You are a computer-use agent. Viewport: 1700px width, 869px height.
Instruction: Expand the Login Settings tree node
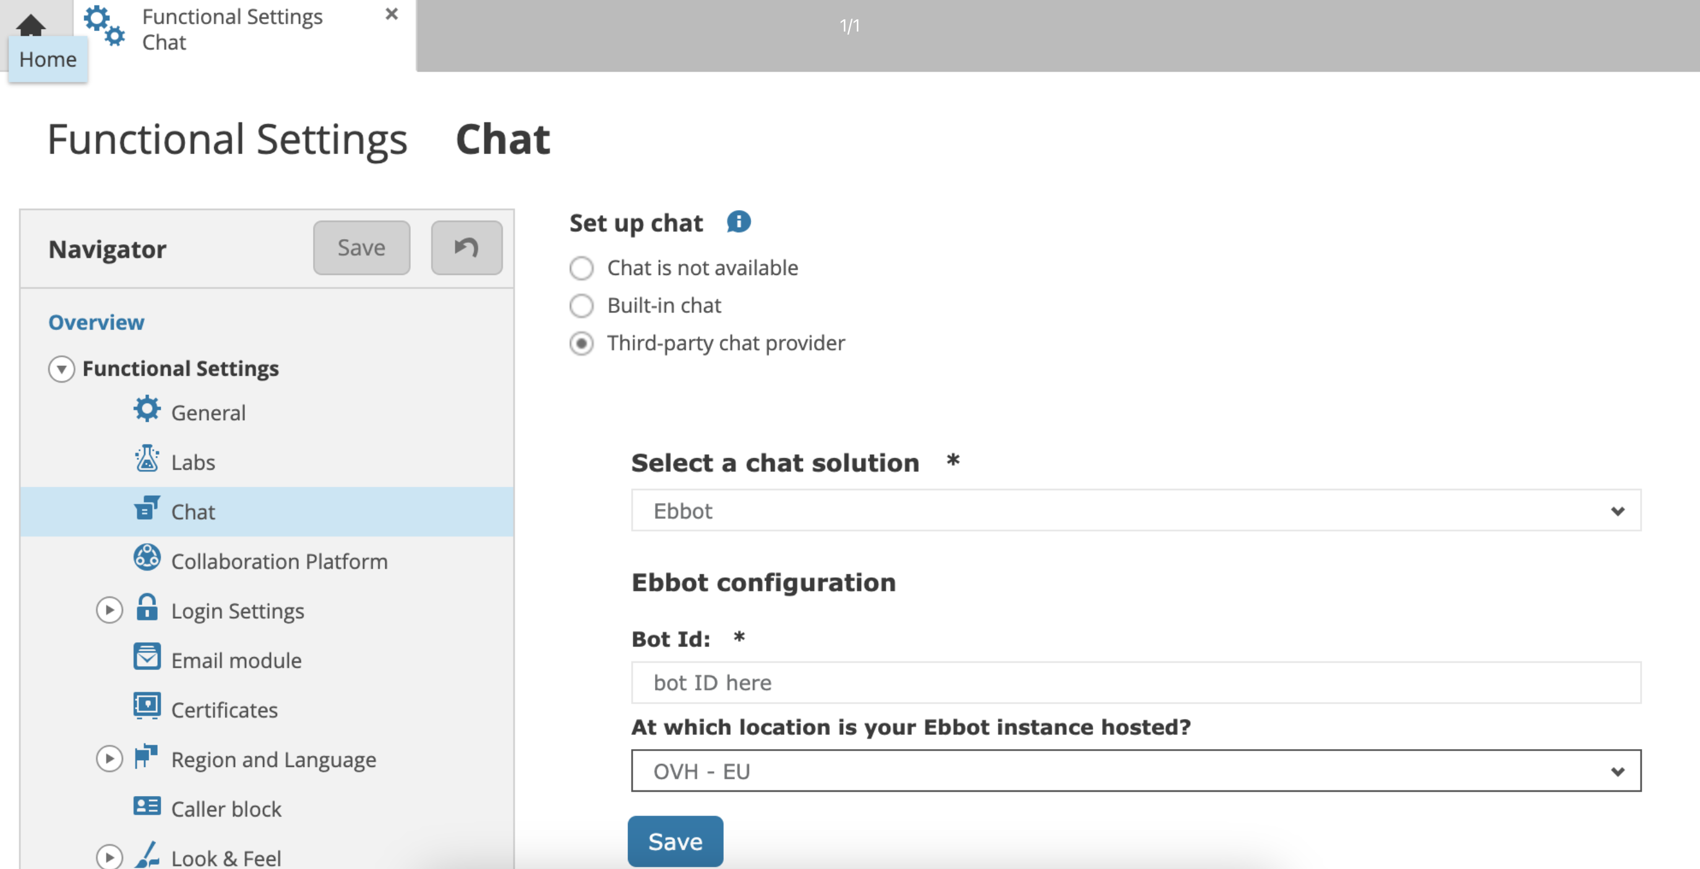109,611
